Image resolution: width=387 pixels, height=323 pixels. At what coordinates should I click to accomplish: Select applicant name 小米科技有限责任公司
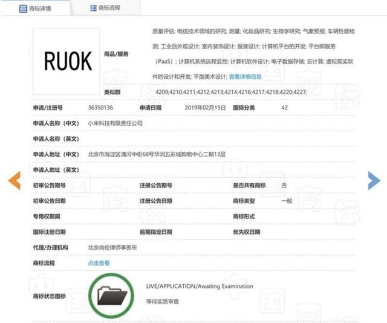(x=115, y=123)
